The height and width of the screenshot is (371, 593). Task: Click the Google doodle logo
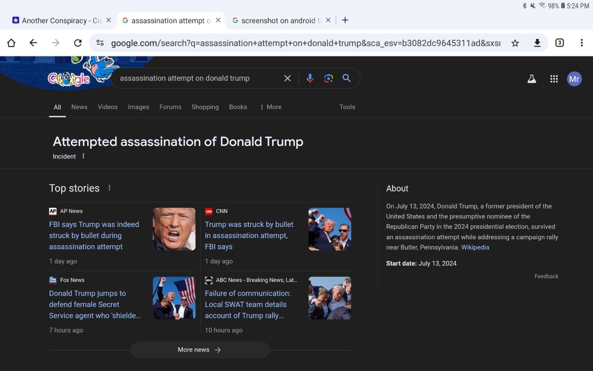(69, 78)
